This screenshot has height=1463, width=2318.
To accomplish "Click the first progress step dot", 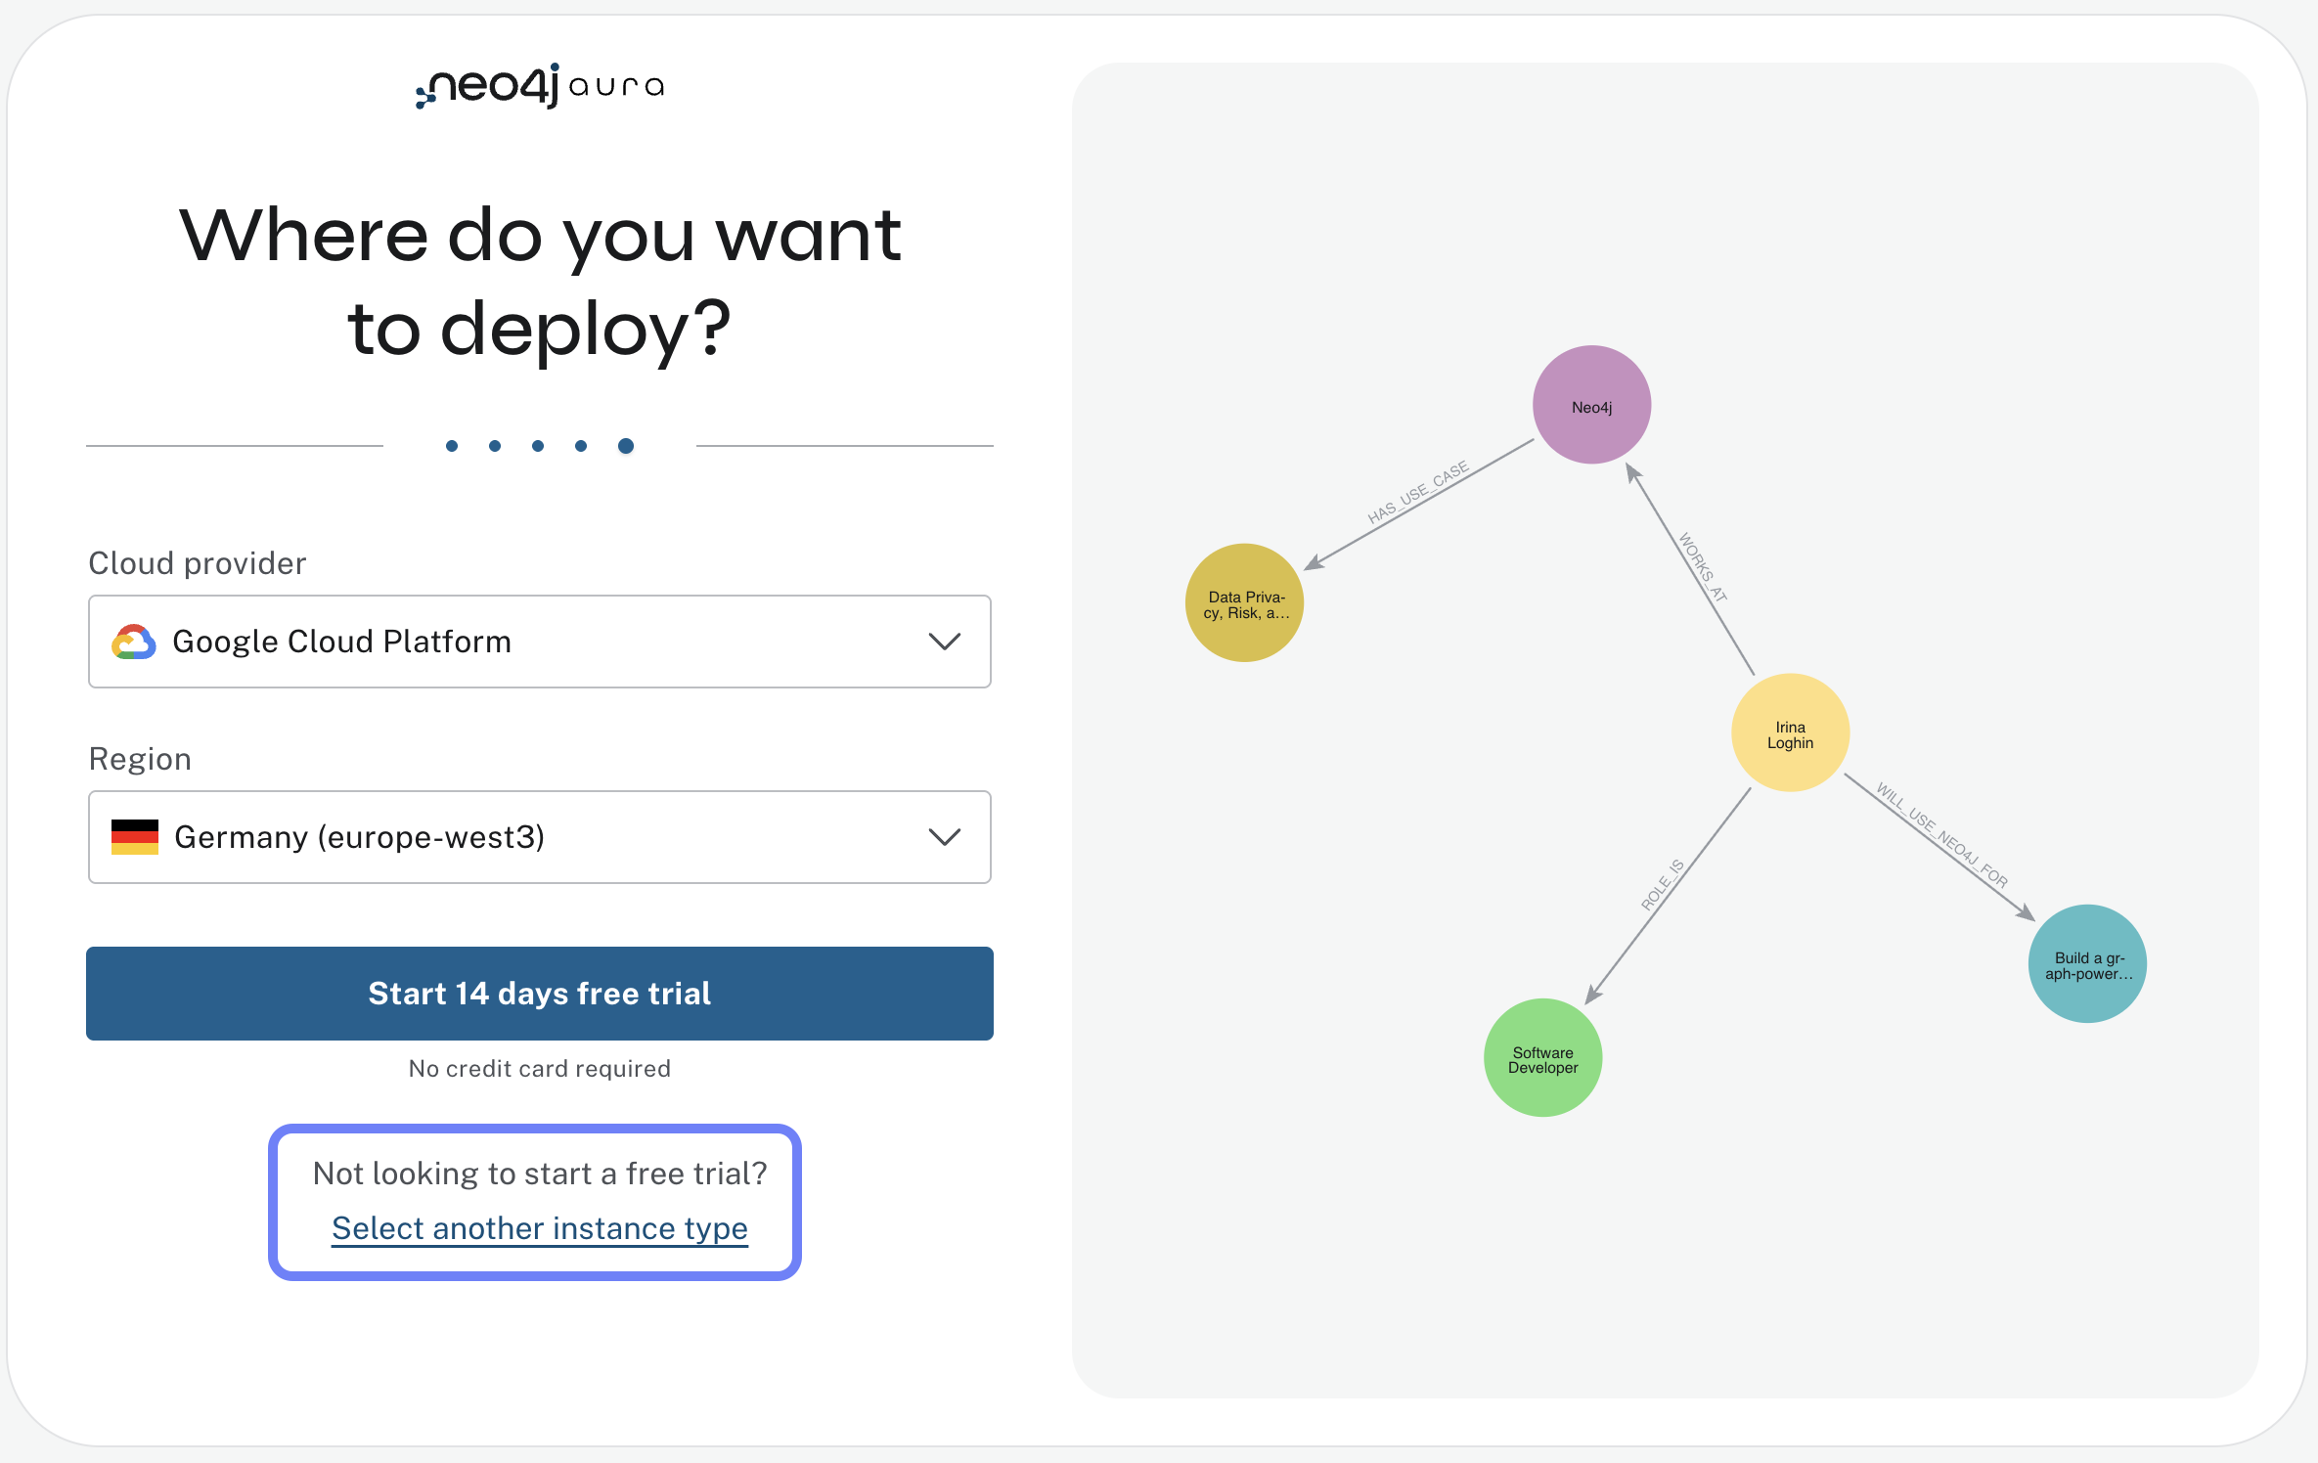I will pyautogui.click(x=452, y=445).
